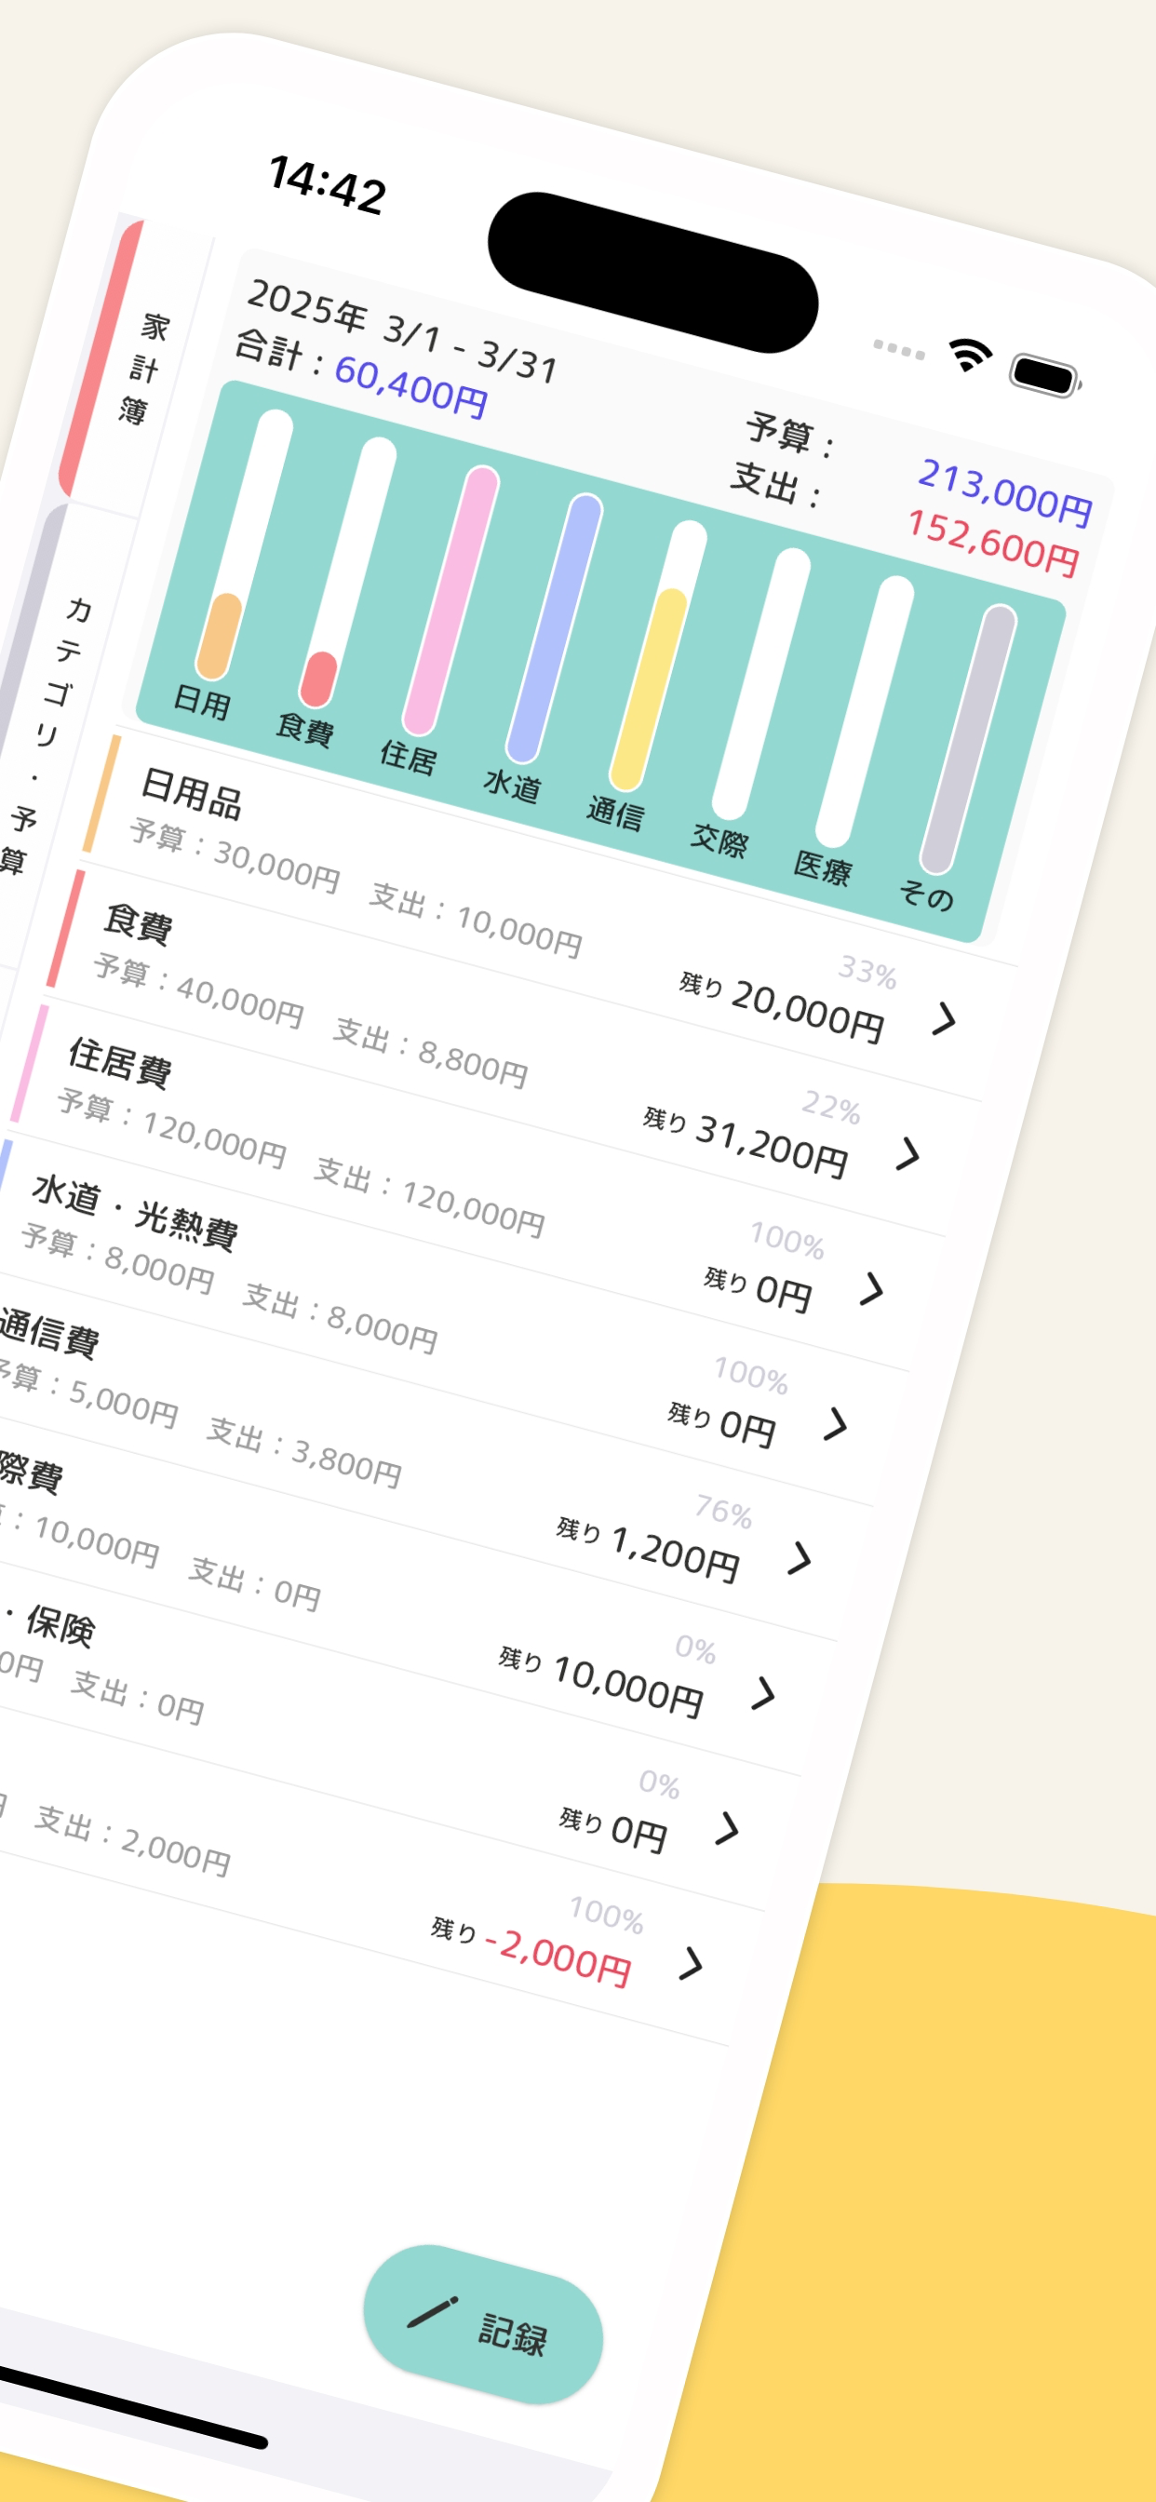The height and width of the screenshot is (2502, 1156).
Task: Tap 予算：120,000円 in 住居費 row
Action: [x=171, y=1127]
